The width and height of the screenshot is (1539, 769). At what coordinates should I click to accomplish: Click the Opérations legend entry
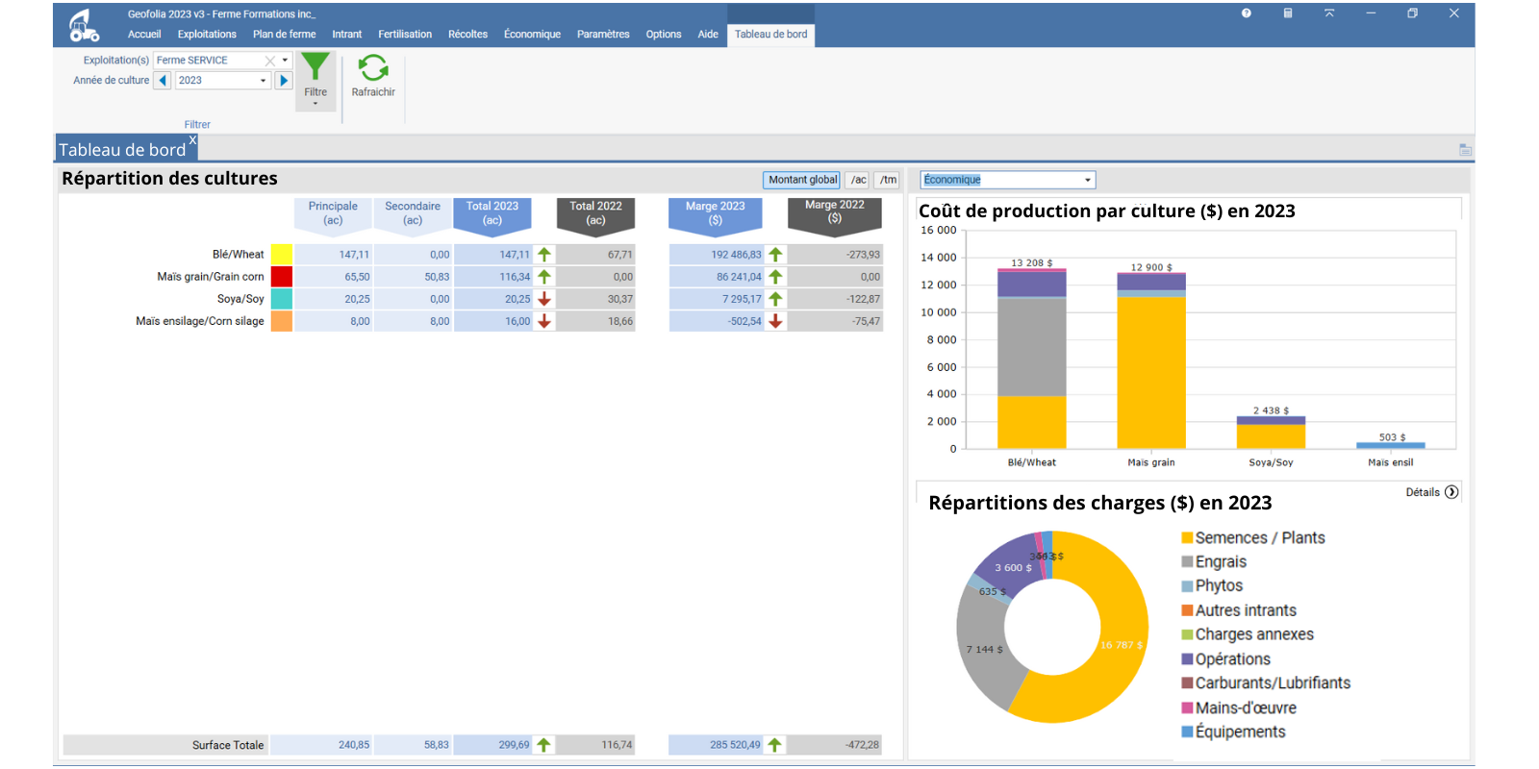(1226, 659)
